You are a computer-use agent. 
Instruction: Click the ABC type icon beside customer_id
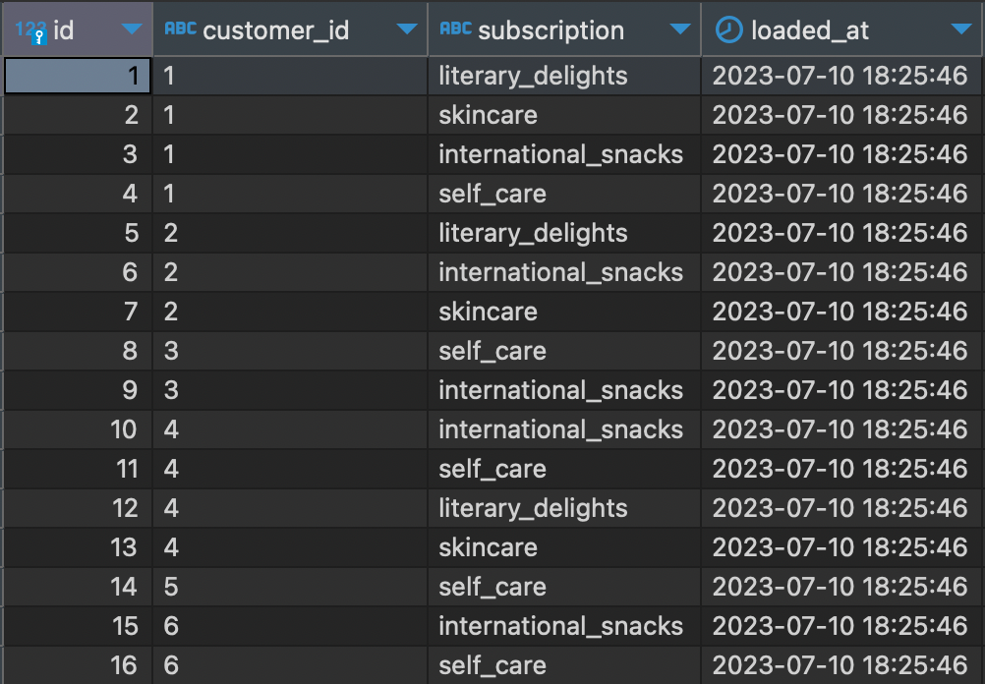coord(180,29)
